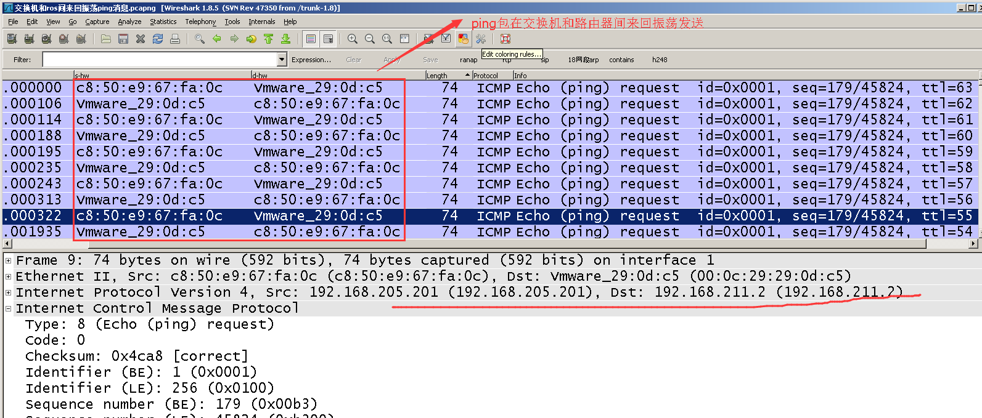Screen dimensions: 982x418
Task: Go back in packet history
Action: [217, 39]
